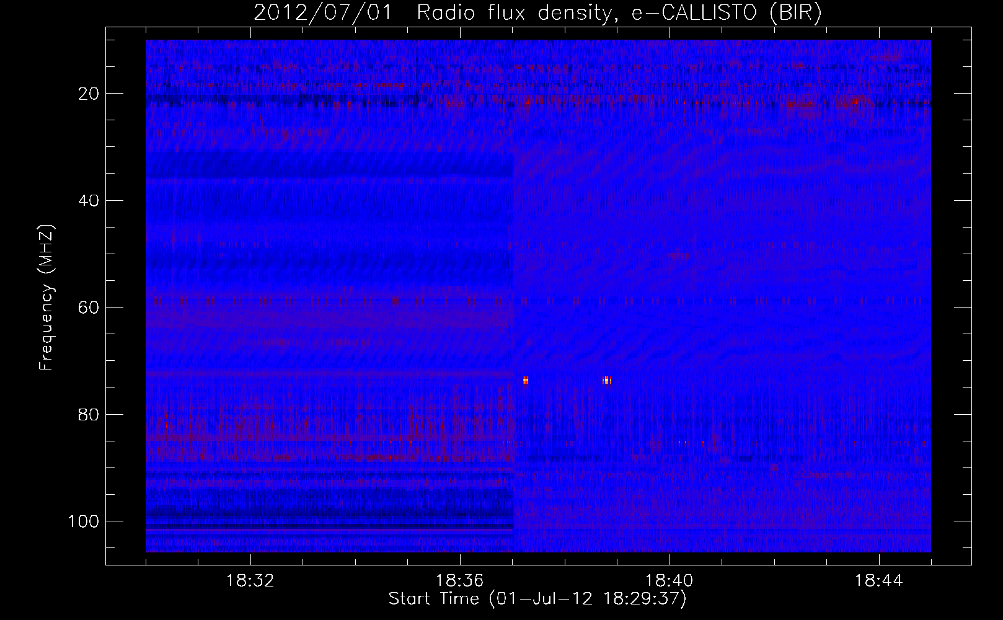Screen dimensions: 1003x620
Task: Click the 18:44 time tick label
Action: [x=879, y=581]
